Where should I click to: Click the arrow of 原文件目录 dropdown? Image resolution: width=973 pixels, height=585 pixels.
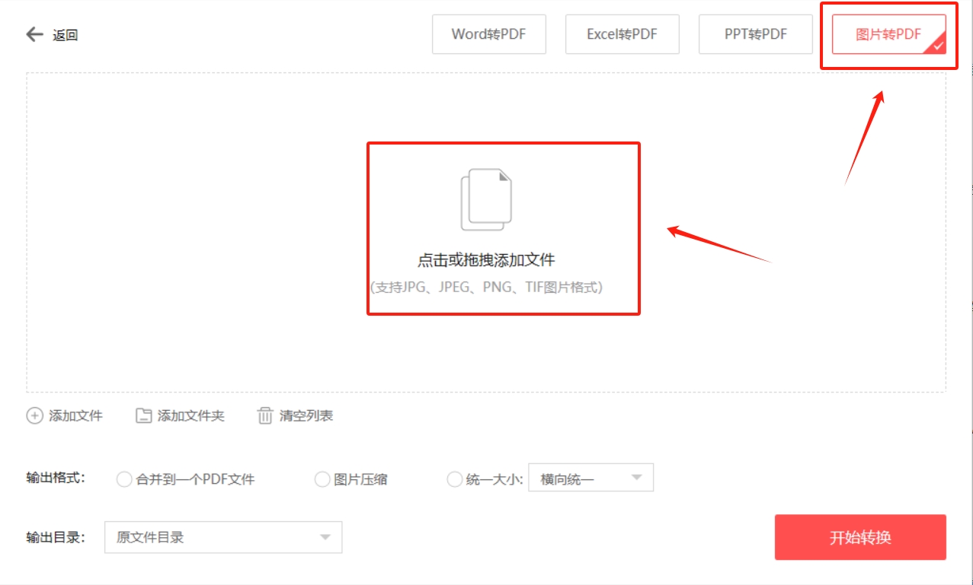pos(325,537)
